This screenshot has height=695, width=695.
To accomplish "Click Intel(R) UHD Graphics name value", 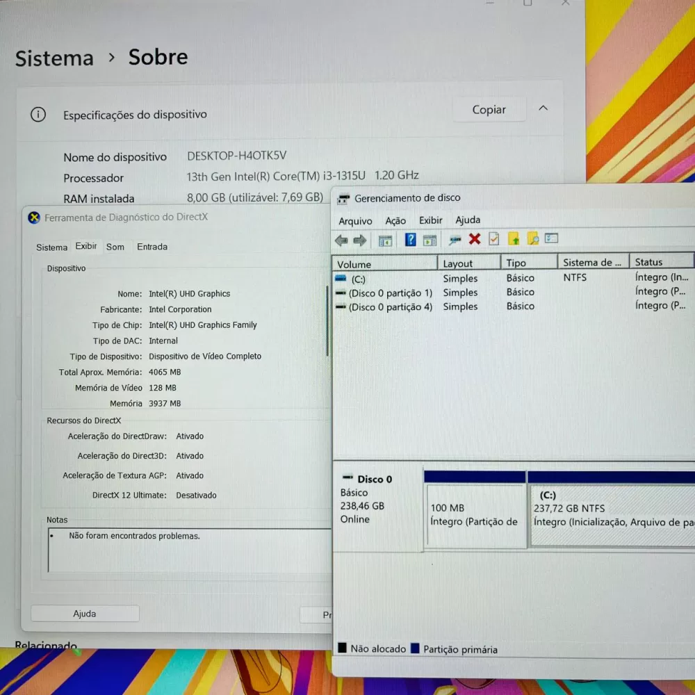I will coord(189,293).
